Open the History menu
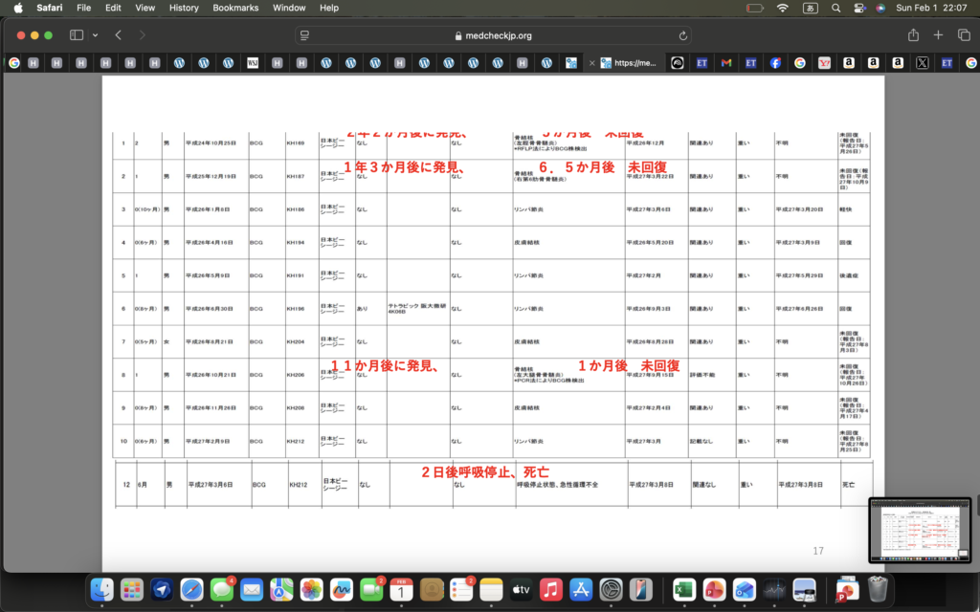Image resolution: width=980 pixels, height=612 pixels. [x=184, y=8]
